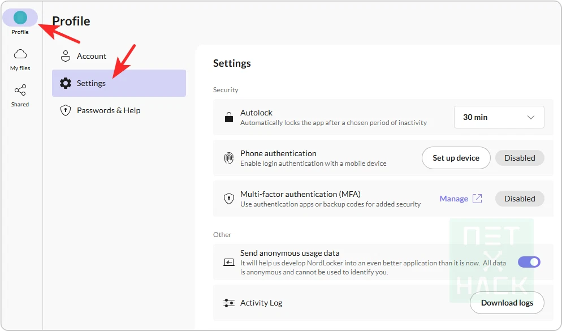Image resolution: width=562 pixels, height=331 pixels.
Task: Toggle Phone authentication Disabled status pill
Action: [520, 158]
